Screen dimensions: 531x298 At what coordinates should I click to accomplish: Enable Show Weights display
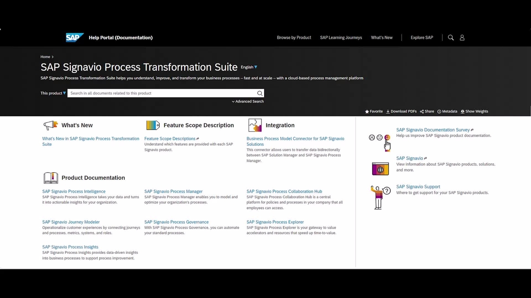474,111
